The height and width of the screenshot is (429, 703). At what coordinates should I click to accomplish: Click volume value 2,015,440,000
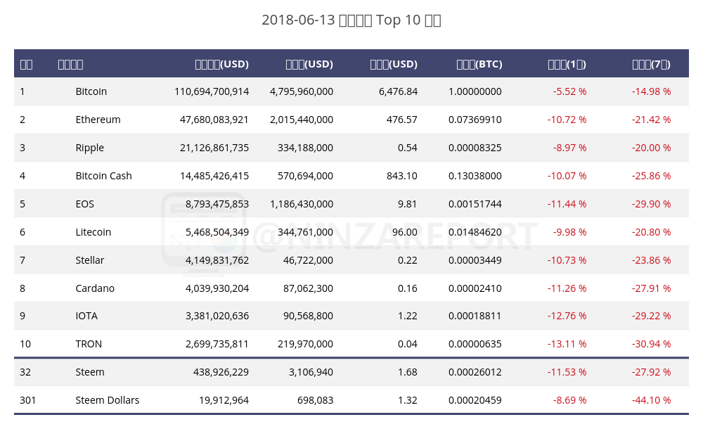(302, 120)
